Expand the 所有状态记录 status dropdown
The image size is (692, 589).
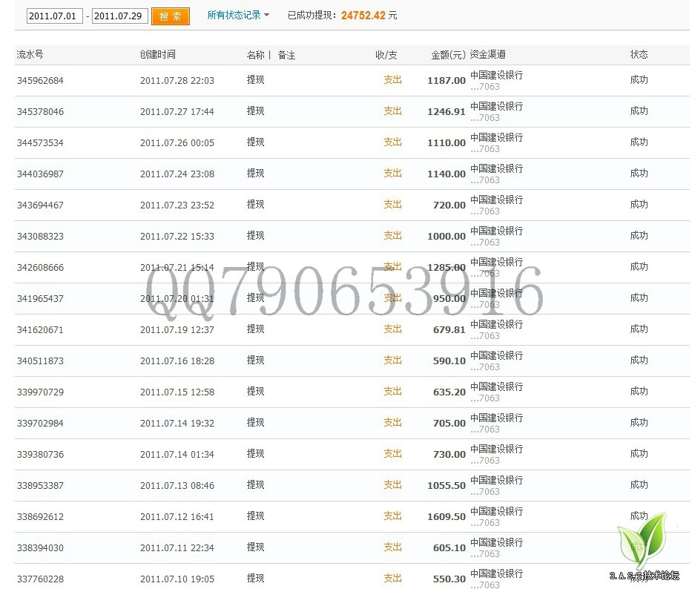click(238, 15)
